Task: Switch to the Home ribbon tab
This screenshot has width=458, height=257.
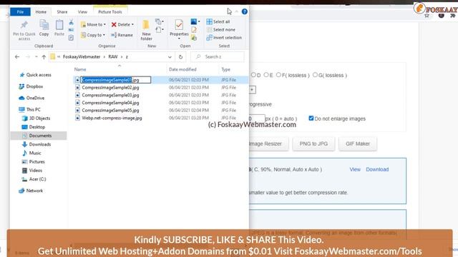Action: click(x=41, y=12)
